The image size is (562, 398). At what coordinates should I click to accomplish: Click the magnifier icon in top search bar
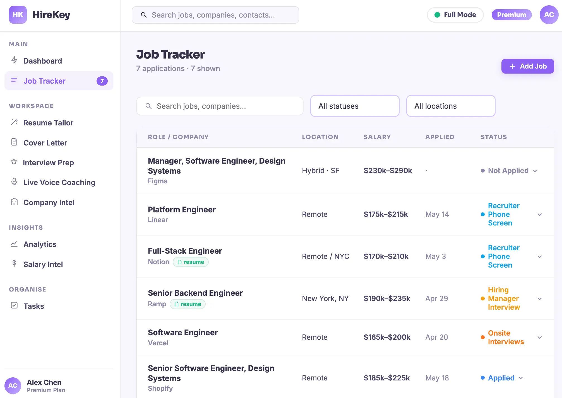point(144,15)
